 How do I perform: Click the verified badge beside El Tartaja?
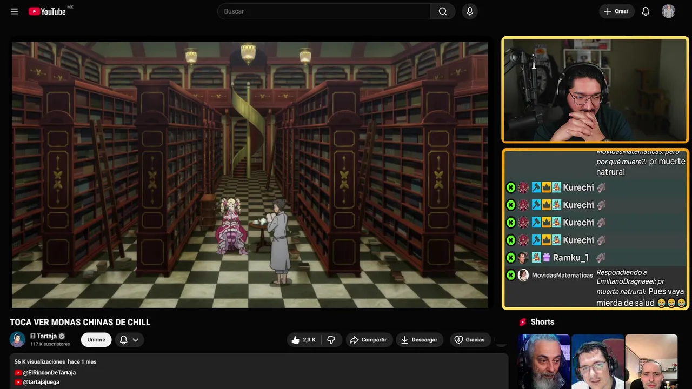tap(62, 336)
